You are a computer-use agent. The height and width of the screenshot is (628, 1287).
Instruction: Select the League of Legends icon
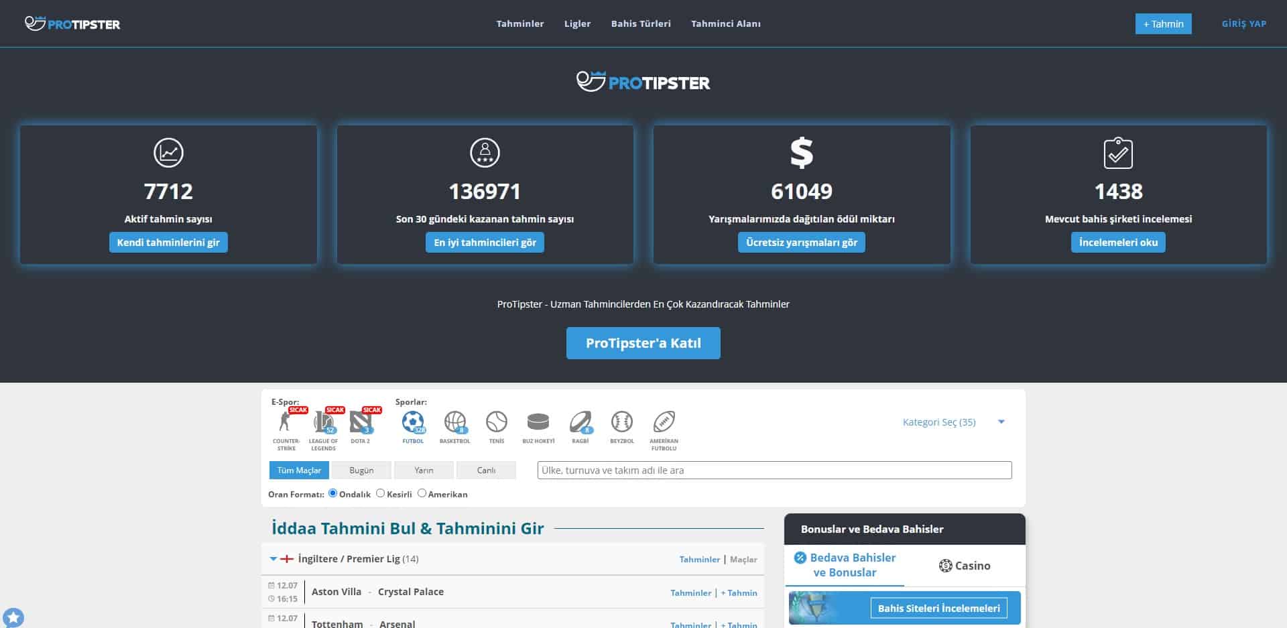[x=323, y=422]
